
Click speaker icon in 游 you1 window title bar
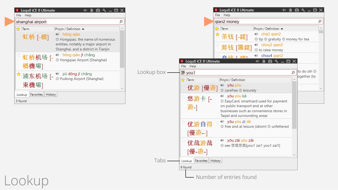tap(257, 61)
